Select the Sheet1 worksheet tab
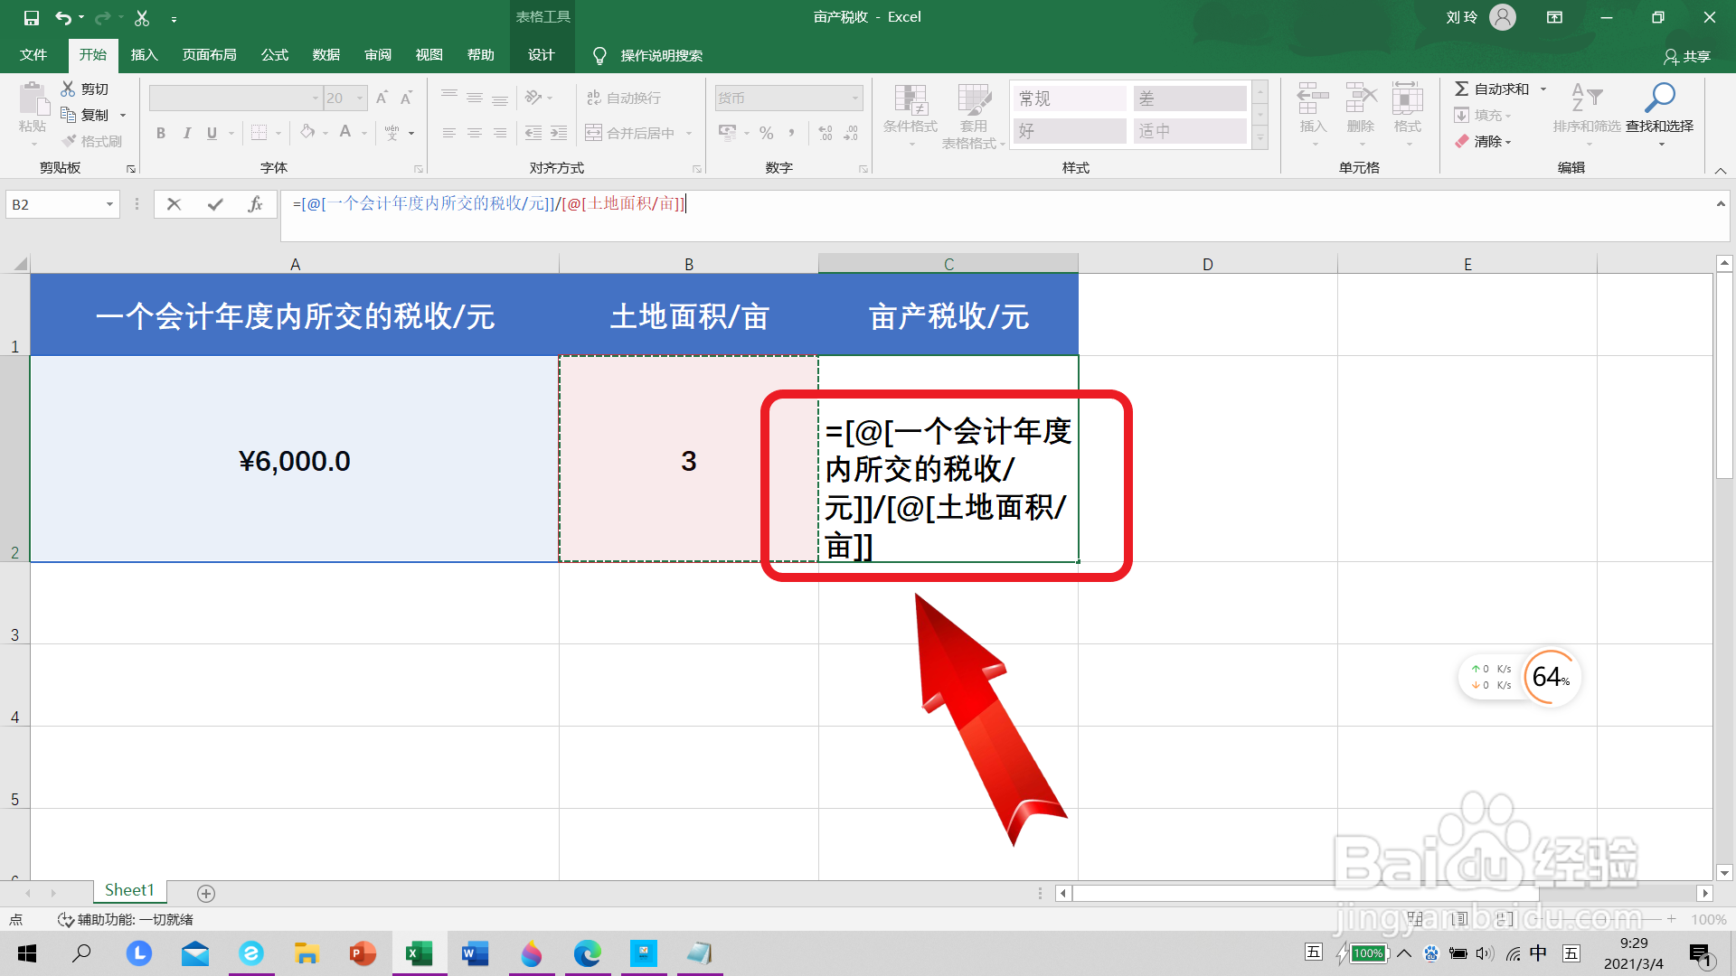 pos(129,890)
